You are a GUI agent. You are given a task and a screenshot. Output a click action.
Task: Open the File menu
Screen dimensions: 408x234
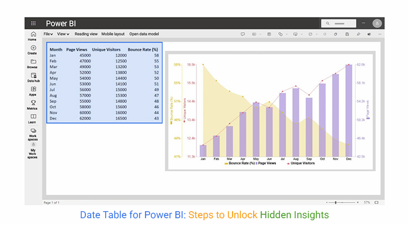pyautogui.click(x=48, y=34)
